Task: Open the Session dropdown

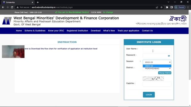Action: (157, 62)
